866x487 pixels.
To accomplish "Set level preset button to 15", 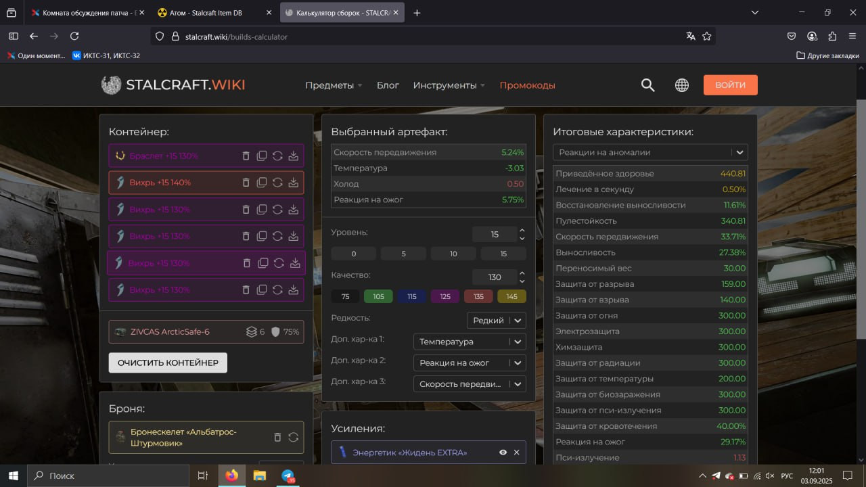I will pos(503,254).
